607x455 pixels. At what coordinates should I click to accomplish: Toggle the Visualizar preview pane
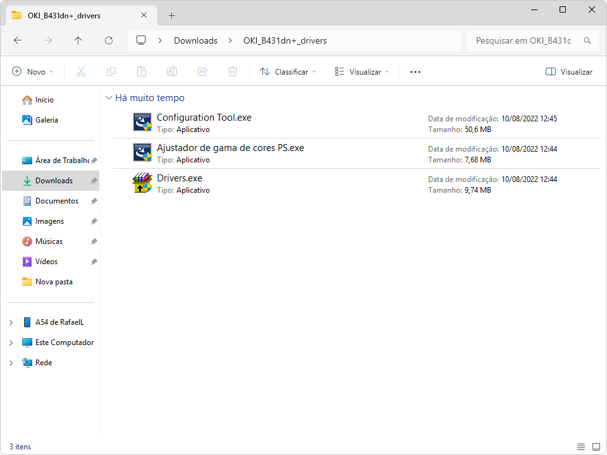click(568, 71)
